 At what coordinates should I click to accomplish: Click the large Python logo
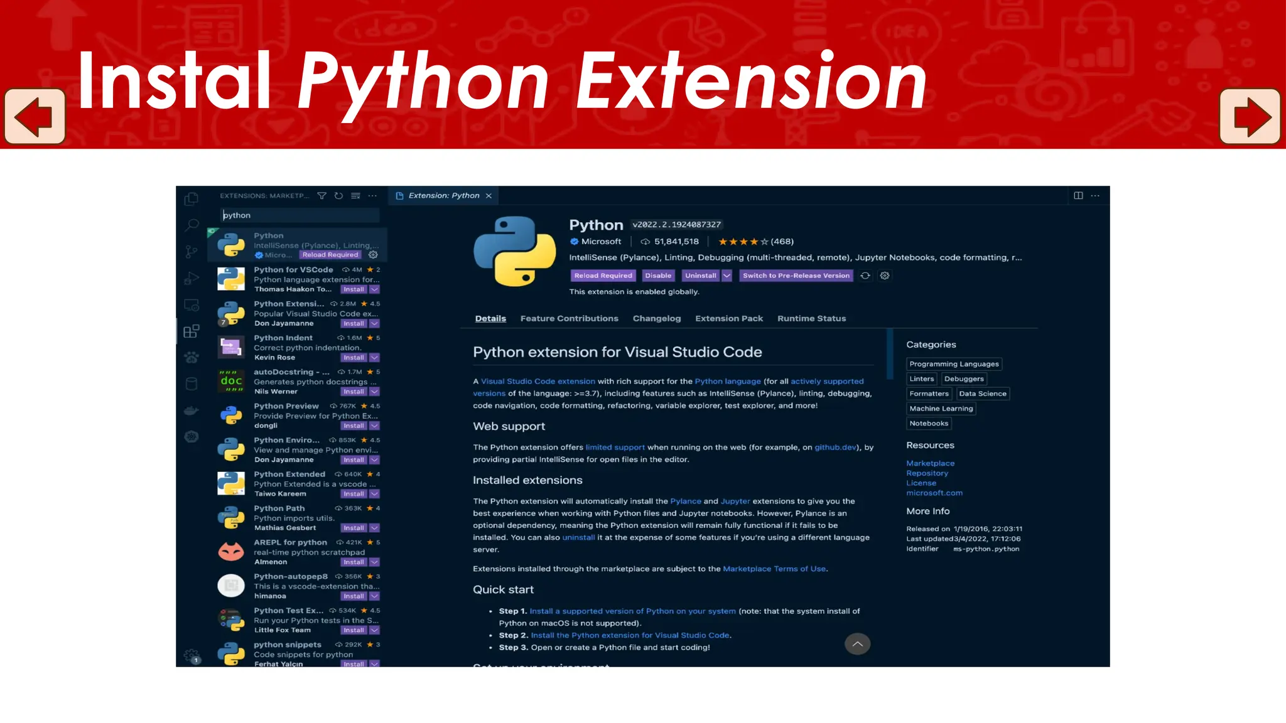pos(514,251)
